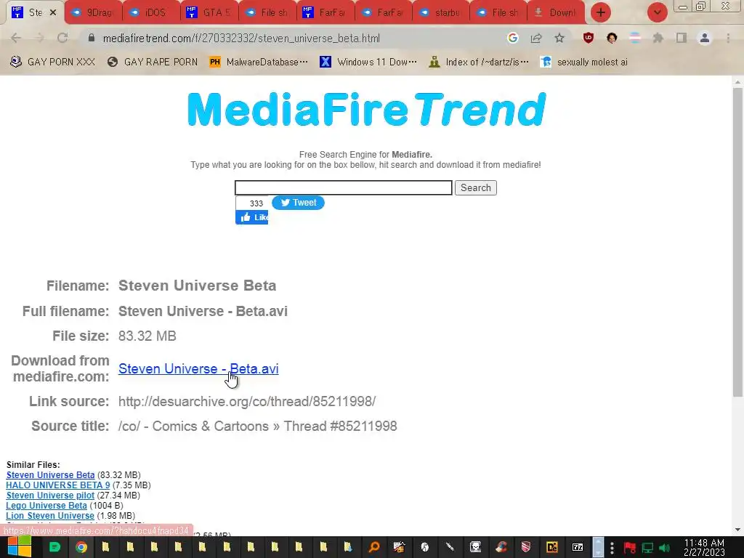Focus the Mediafire search text box

[x=344, y=188]
